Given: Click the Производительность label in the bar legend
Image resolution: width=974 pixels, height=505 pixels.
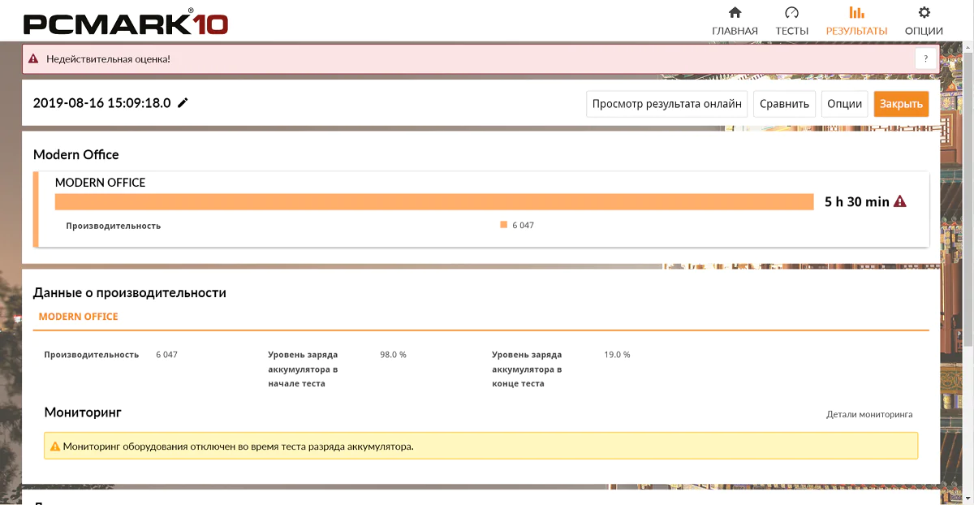Looking at the screenshot, I should (114, 226).
